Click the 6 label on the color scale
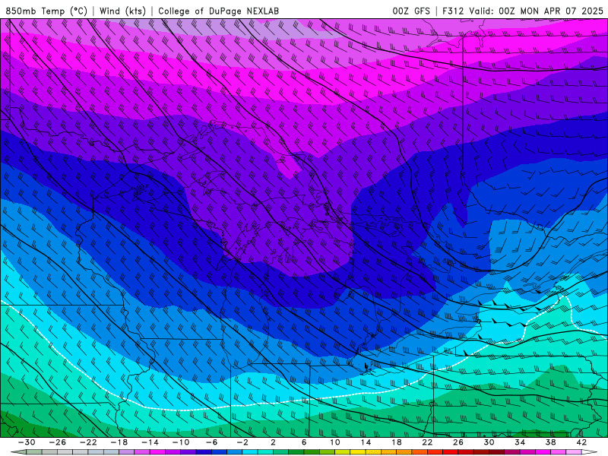This screenshot has width=608, height=456. tap(304, 442)
